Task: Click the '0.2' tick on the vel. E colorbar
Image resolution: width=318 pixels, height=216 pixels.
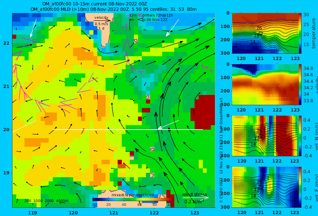Action: [307, 180]
